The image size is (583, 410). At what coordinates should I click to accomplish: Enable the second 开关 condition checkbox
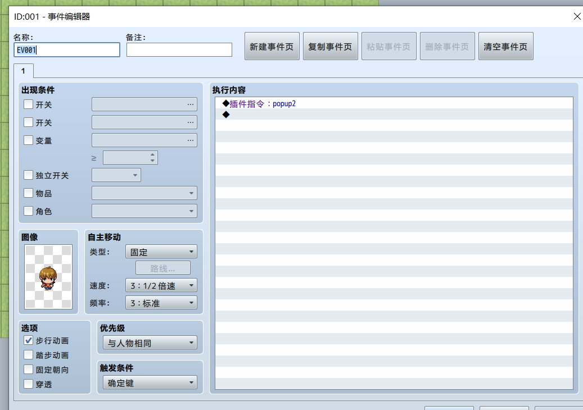pos(28,122)
